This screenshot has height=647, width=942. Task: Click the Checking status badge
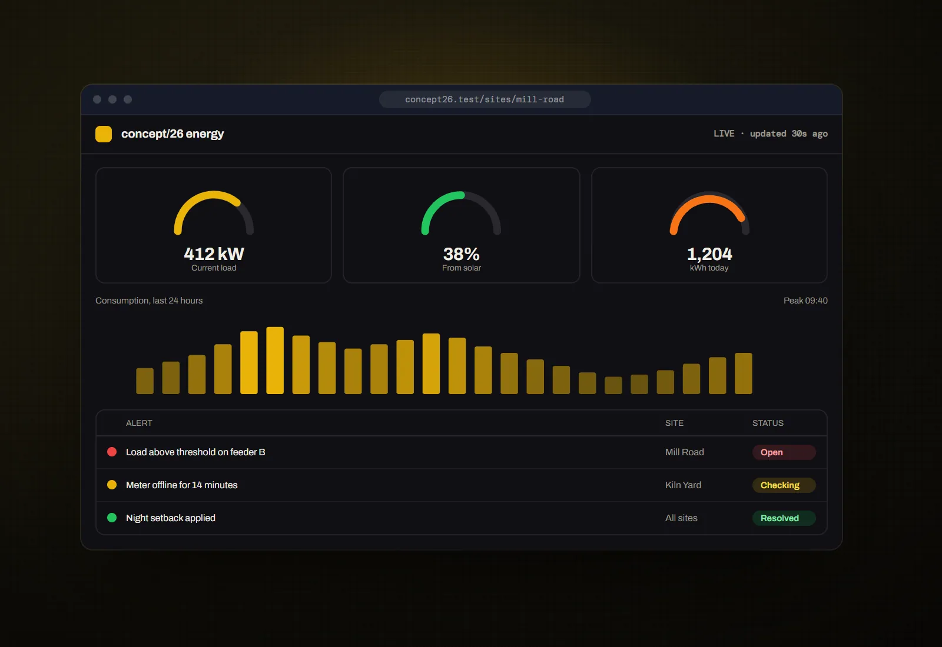(x=784, y=485)
